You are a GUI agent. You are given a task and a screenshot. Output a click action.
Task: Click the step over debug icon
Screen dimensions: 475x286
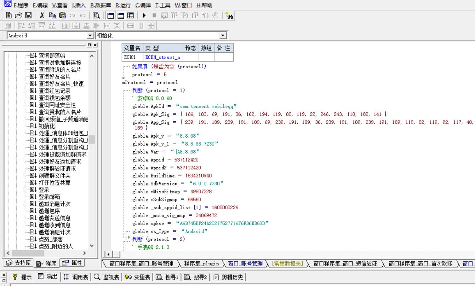[x=175, y=16]
